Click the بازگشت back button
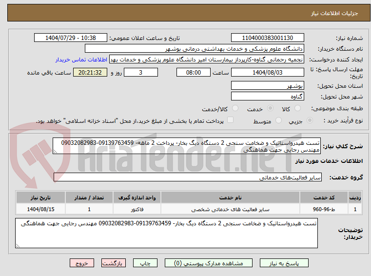Screen dimensions: 371x276 point(113,263)
